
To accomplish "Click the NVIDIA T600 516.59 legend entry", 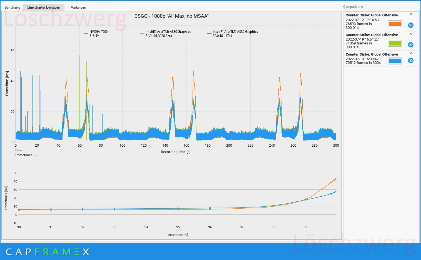I will tap(96, 34).
